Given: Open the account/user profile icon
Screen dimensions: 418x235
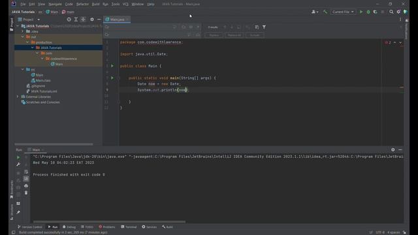Looking at the screenshot, I should (315, 12).
